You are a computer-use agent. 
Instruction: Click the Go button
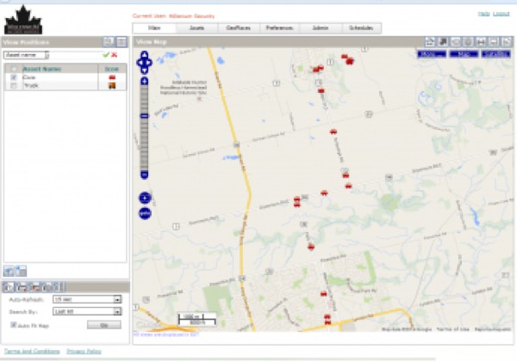104,325
